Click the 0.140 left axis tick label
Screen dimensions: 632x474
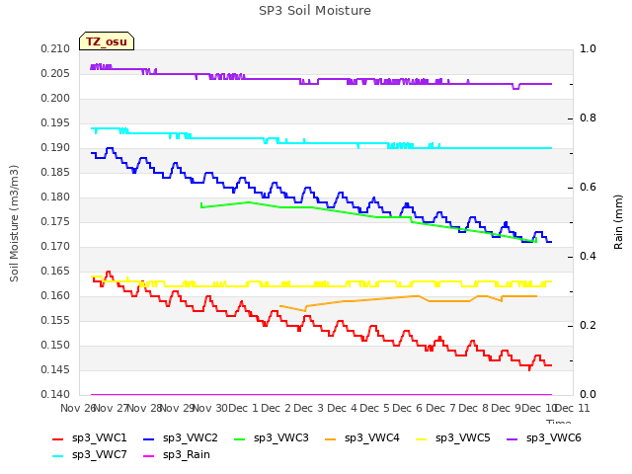coord(55,395)
